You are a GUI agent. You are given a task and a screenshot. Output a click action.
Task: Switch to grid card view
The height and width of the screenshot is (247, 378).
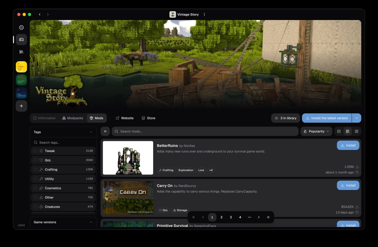[356, 131]
